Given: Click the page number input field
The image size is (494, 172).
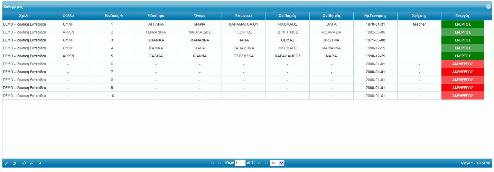Looking at the screenshot, I should tap(240, 163).
